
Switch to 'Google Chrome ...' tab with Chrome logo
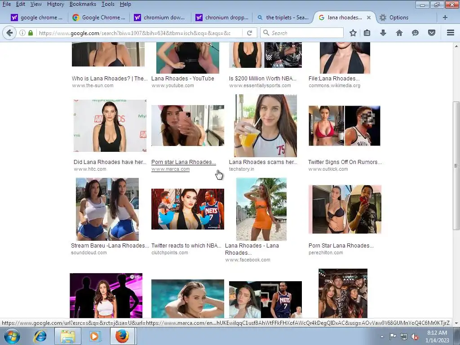click(99, 18)
